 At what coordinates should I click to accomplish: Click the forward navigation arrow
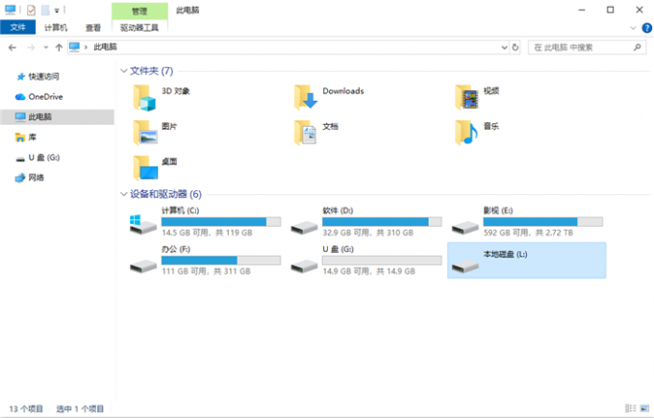pyautogui.click(x=31, y=47)
